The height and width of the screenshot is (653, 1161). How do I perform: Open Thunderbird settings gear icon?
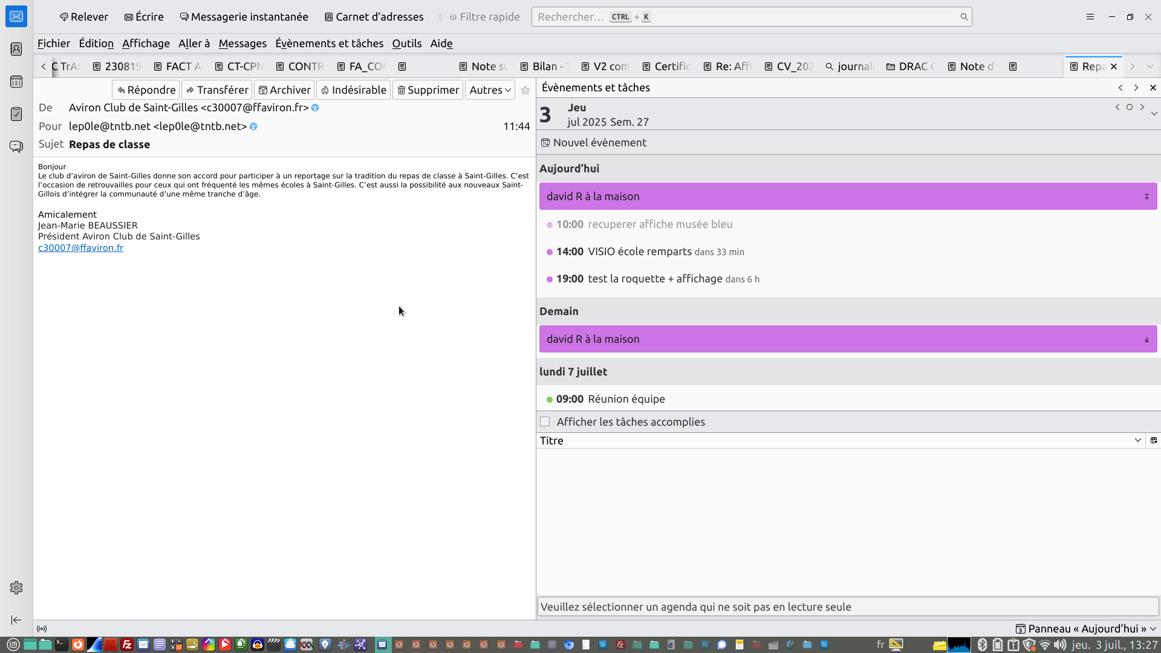point(16,588)
